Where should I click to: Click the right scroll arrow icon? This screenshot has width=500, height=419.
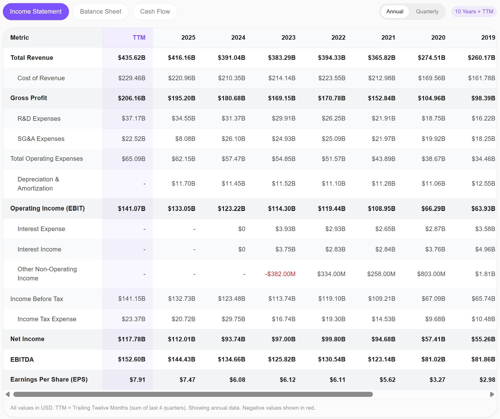492,394
